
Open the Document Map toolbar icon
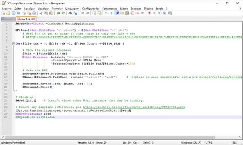[127, 13]
